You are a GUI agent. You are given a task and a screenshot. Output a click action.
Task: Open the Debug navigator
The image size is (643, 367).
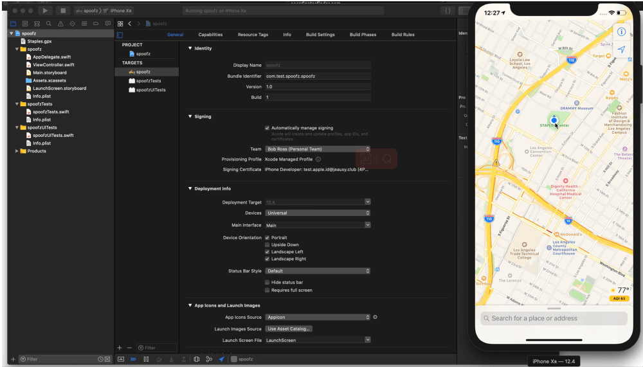[x=84, y=24]
